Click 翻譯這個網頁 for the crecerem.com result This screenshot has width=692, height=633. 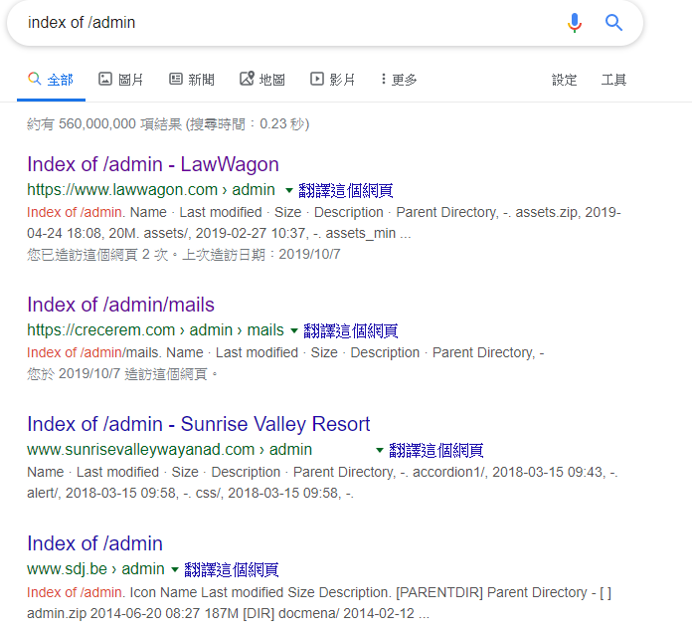(350, 330)
